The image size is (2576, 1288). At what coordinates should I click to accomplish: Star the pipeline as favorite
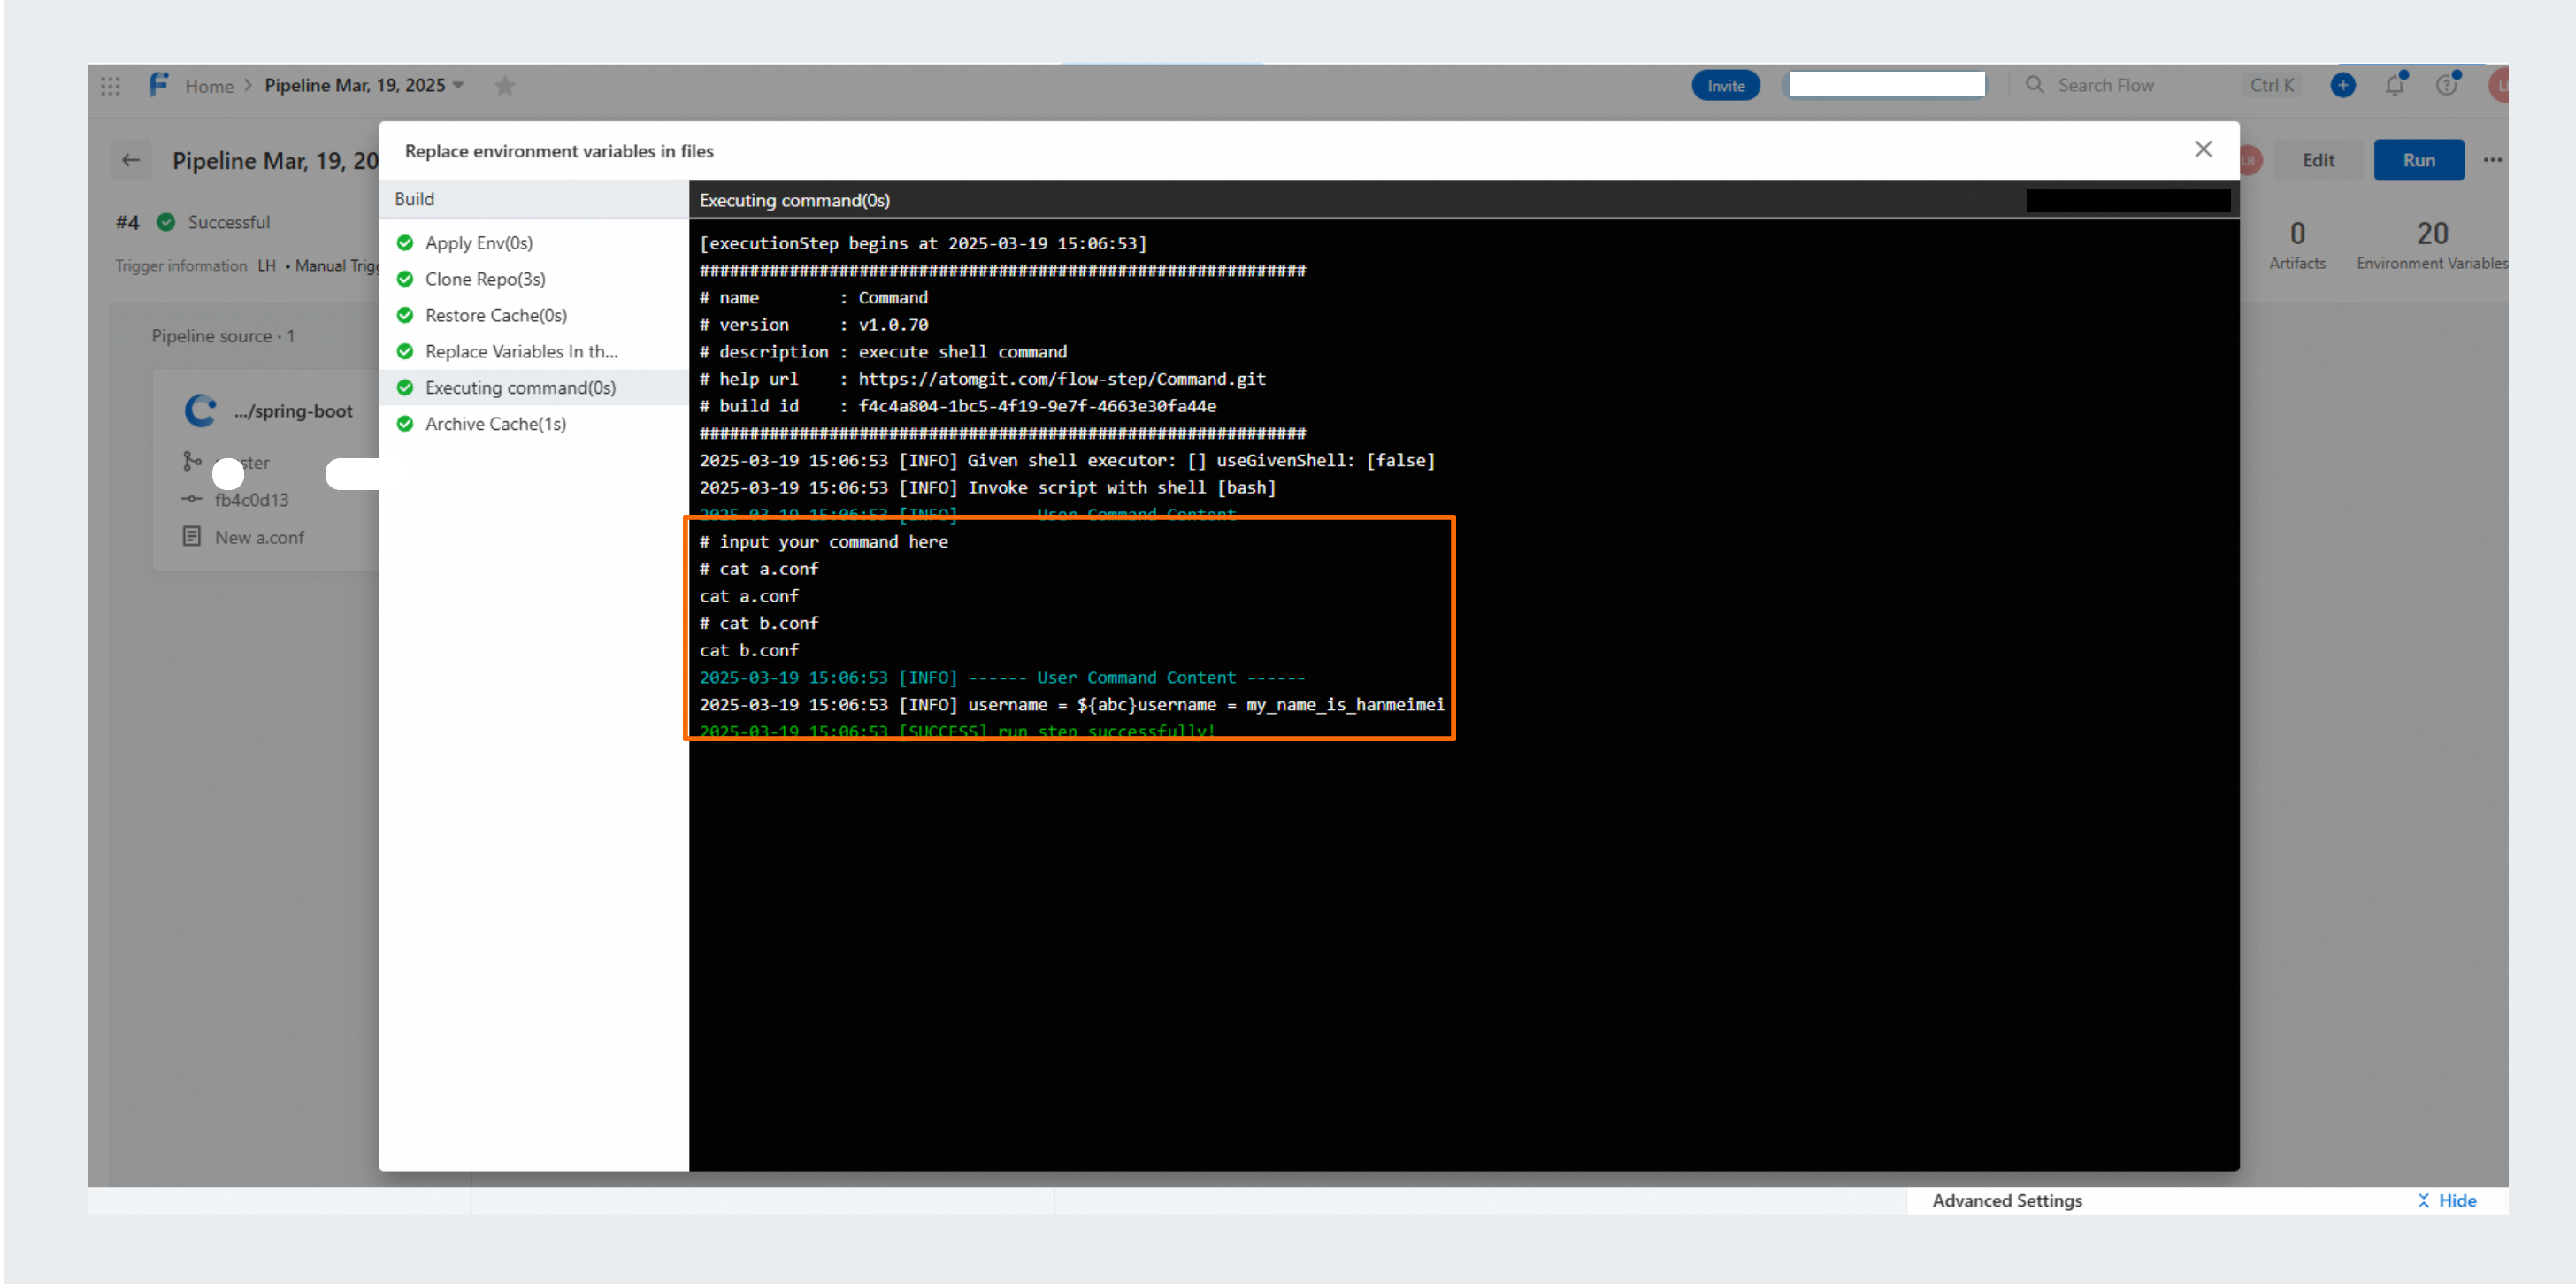point(505,86)
